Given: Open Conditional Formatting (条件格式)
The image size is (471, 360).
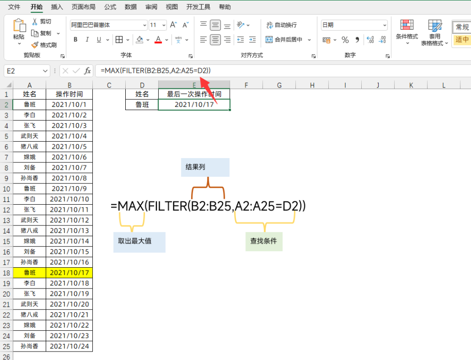Looking at the screenshot, I should pos(407,32).
